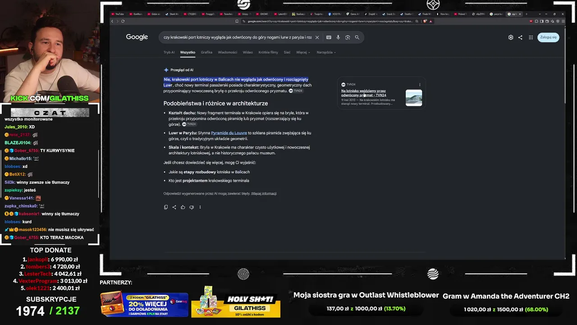Viewport: 577px width, 325px height.
Task: Open the Google apps grid
Action: click(531, 37)
